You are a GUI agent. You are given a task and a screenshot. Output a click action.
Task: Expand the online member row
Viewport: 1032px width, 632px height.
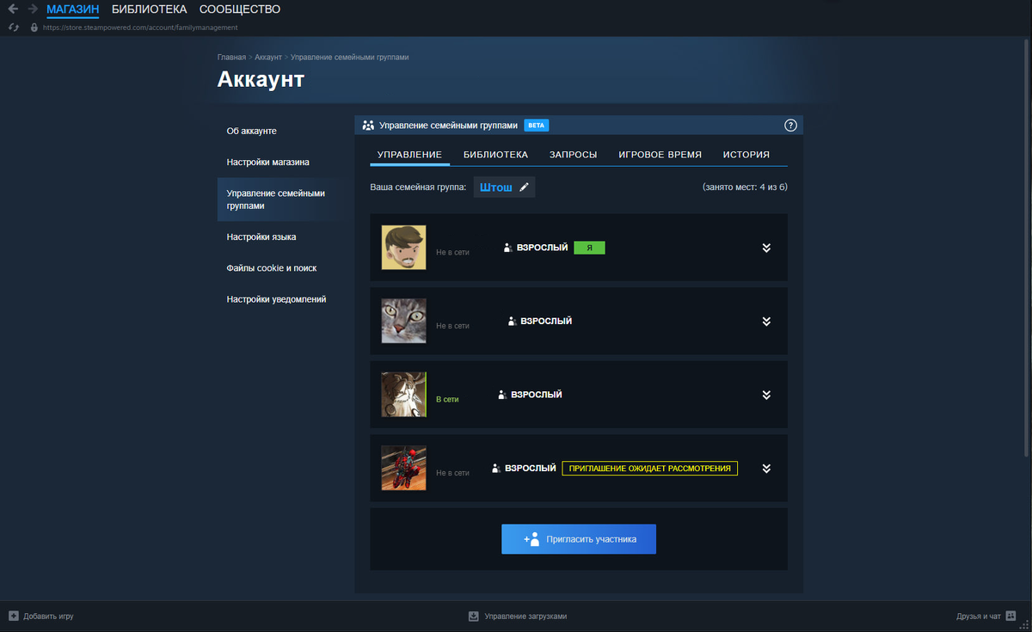click(766, 396)
